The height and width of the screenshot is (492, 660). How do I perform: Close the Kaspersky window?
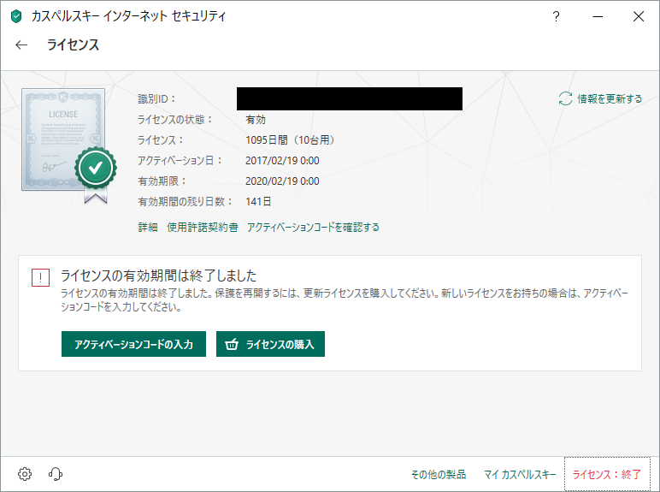tap(639, 17)
